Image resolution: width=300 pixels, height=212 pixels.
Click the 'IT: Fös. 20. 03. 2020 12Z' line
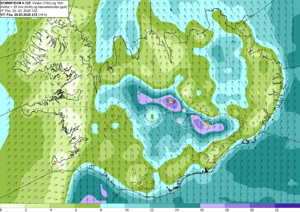click(x=19, y=11)
